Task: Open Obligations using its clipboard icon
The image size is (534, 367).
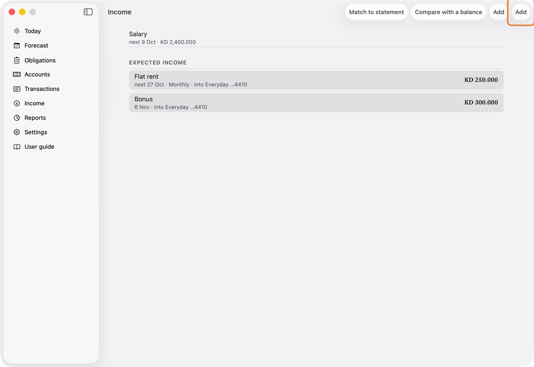Action: [x=17, y=60]
